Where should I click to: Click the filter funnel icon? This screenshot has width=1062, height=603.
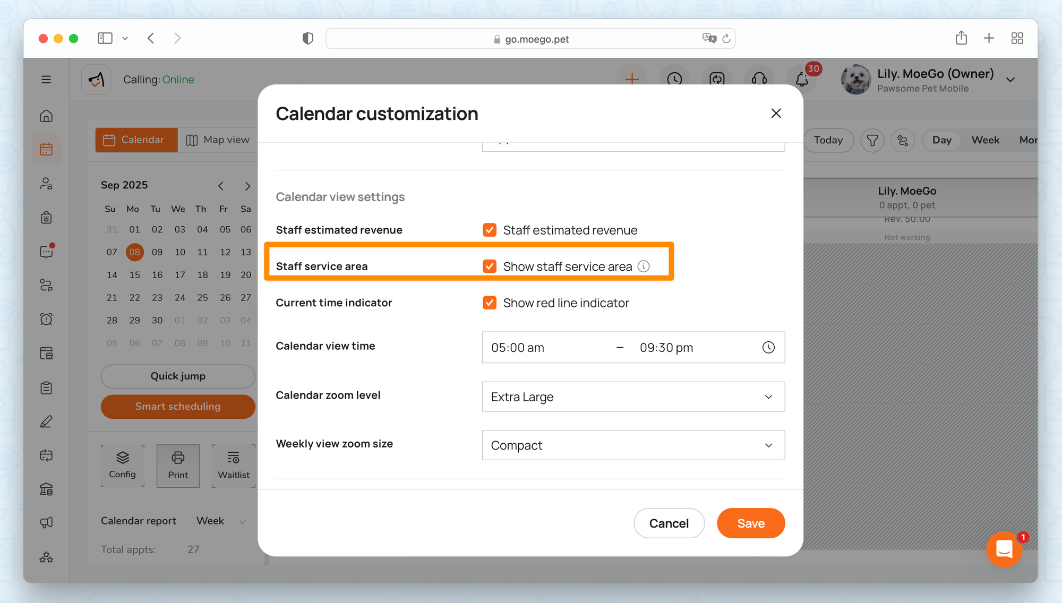(x=872, y=140)
